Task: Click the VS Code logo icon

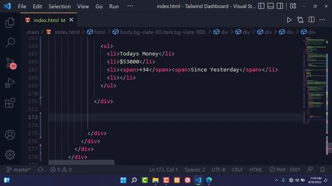Action: [7, 6]
